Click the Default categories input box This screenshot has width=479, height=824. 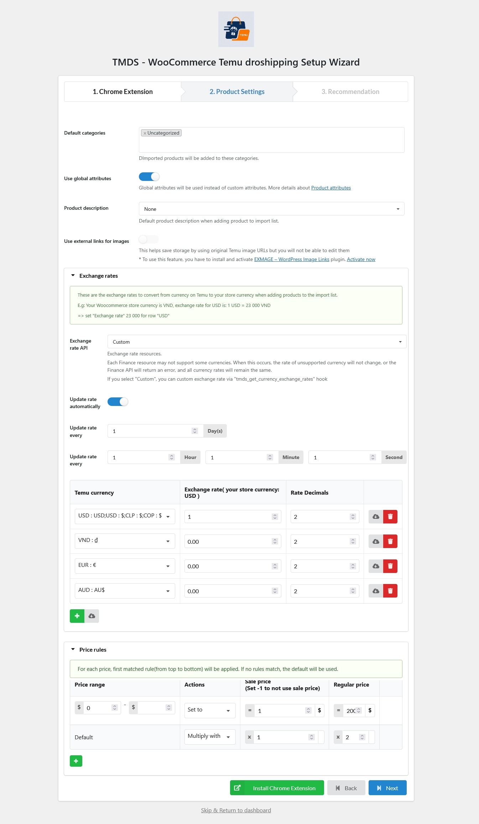point(271,140)
